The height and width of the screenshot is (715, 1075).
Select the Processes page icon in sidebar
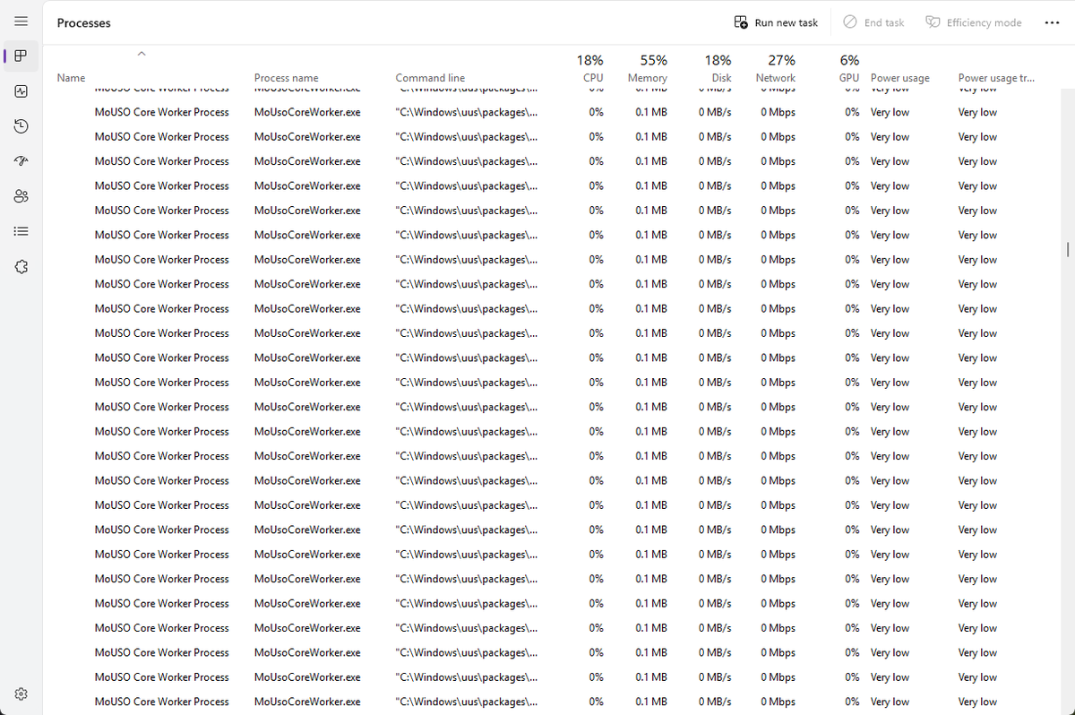pyautogui.click(x=21, y=56)
